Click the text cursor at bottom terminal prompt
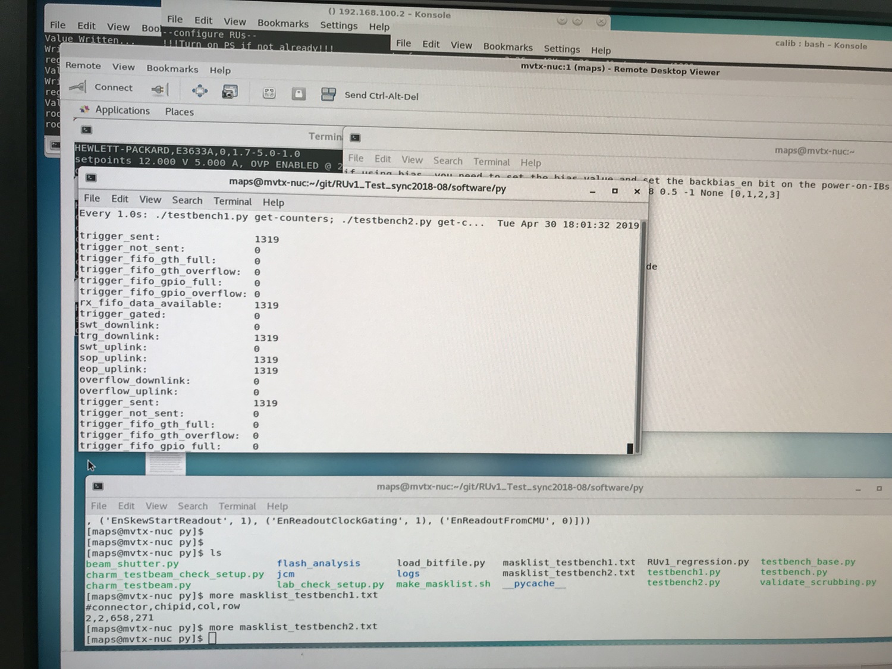892x669 pixels. pos(212,638)
